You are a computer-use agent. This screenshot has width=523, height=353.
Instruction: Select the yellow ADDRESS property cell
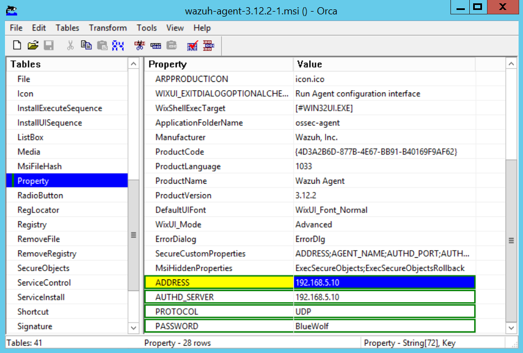click(219, 282)
